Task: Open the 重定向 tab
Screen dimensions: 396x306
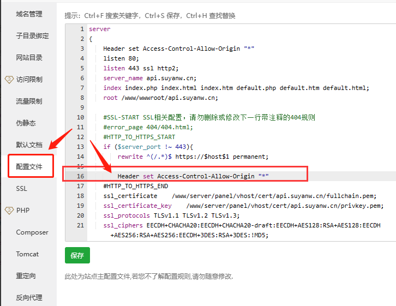Action: pos(26,275)
